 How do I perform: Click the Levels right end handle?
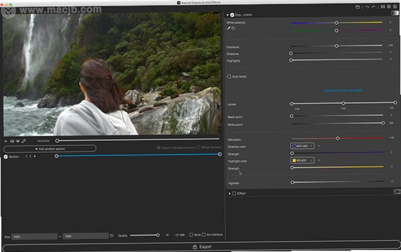[x=396, y=103]
